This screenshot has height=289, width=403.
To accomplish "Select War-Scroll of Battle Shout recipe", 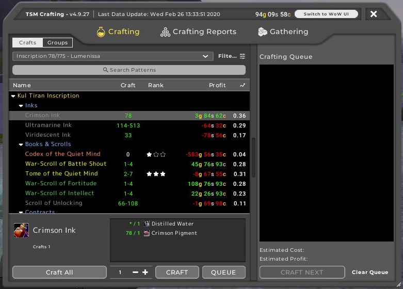I will 130,164.
